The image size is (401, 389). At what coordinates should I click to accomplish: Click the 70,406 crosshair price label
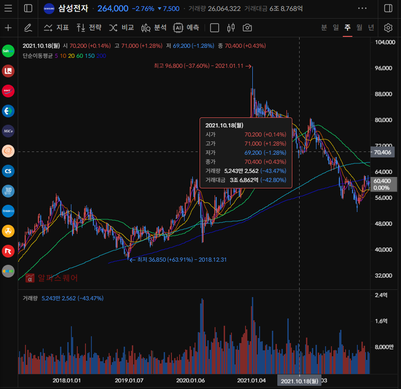point(383,152)
